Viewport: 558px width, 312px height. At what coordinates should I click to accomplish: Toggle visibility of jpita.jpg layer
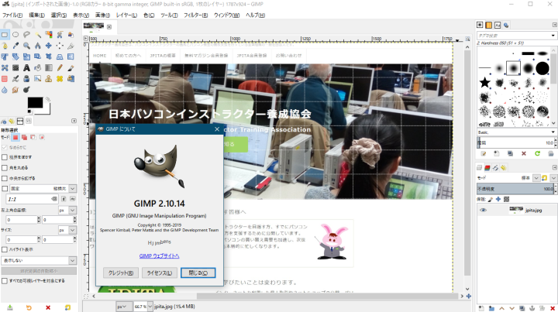tap(483, 210)
